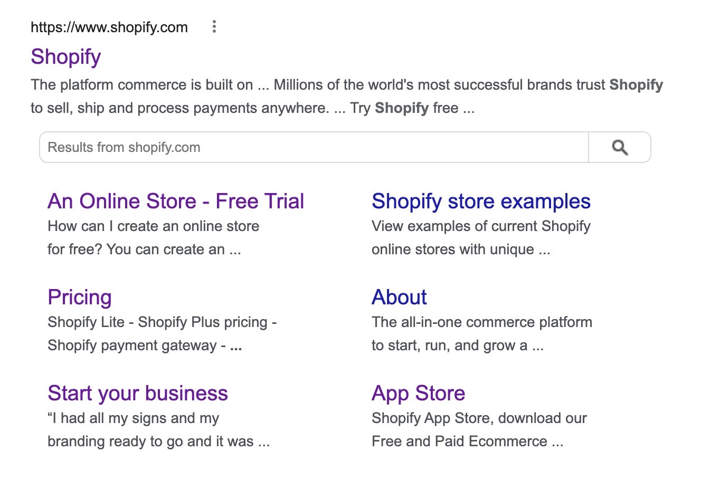The height and width of the screenshot is (480, 720).
Task: Click the 'I had all my signs' quote snippet
Action: (134, 419)
